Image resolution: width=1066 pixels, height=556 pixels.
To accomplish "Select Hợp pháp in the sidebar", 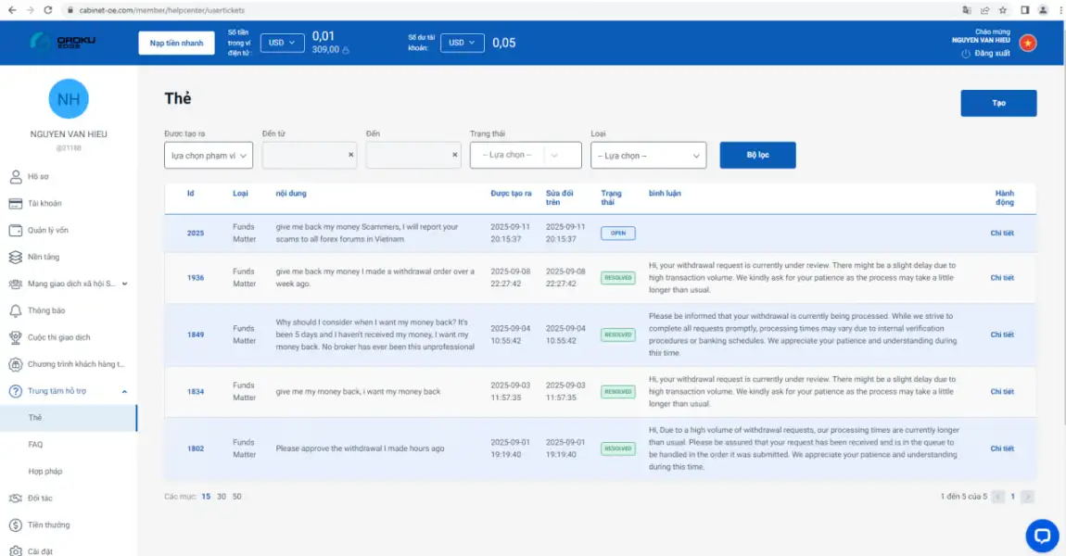I will [x=44, y=472].
